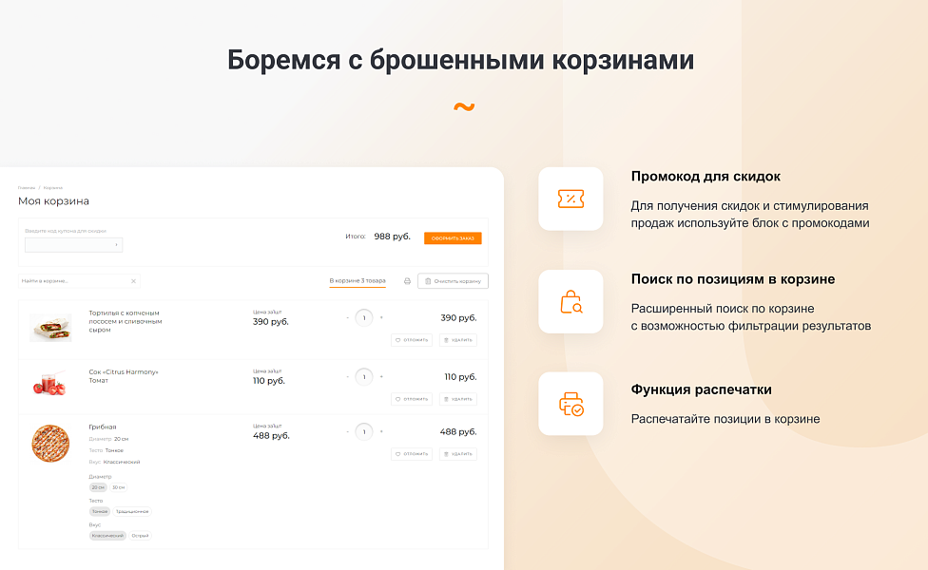Open the 'В корзине 3 товара' tab
This screenshot has width=928, height=570.
[x=359, y=280]
